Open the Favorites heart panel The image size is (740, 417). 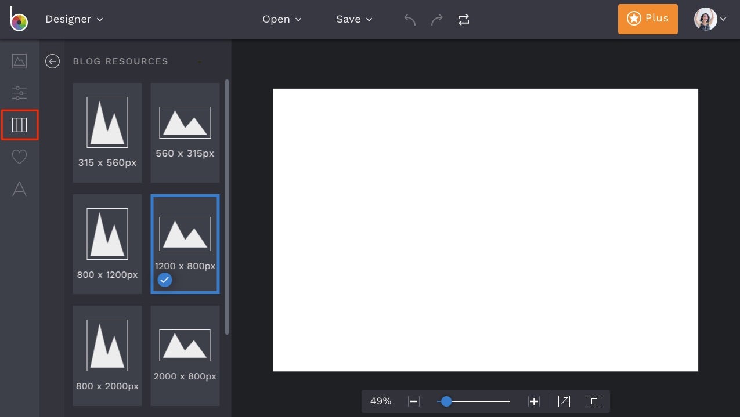(19, 156)
